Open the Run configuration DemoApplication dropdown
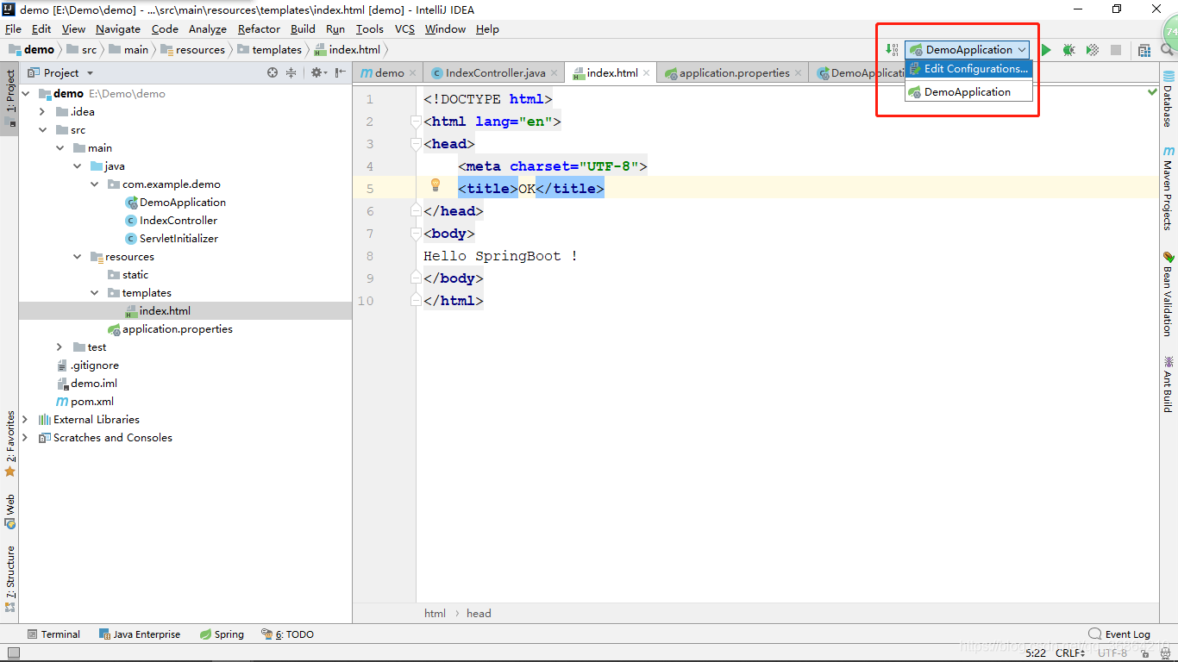1178x662 pixels. click(968, 50)
